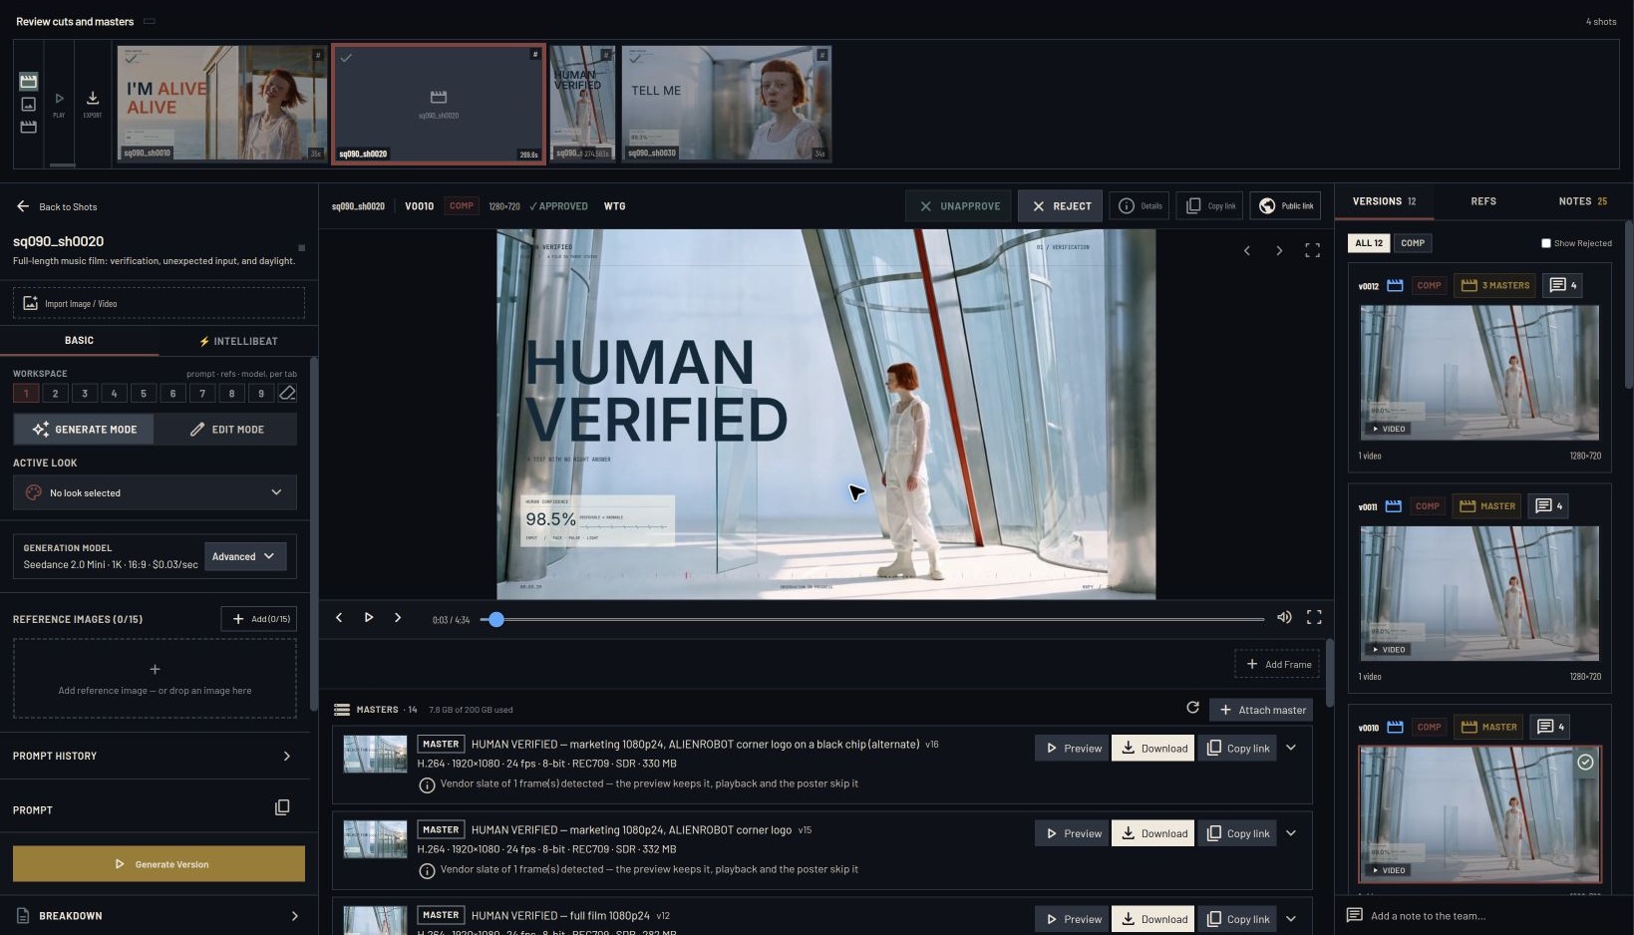The height and width of the screenshot is (935, 1634).
Task: Expand the v16 alternate master row chevron
Action: click(x=1291, y=748)
